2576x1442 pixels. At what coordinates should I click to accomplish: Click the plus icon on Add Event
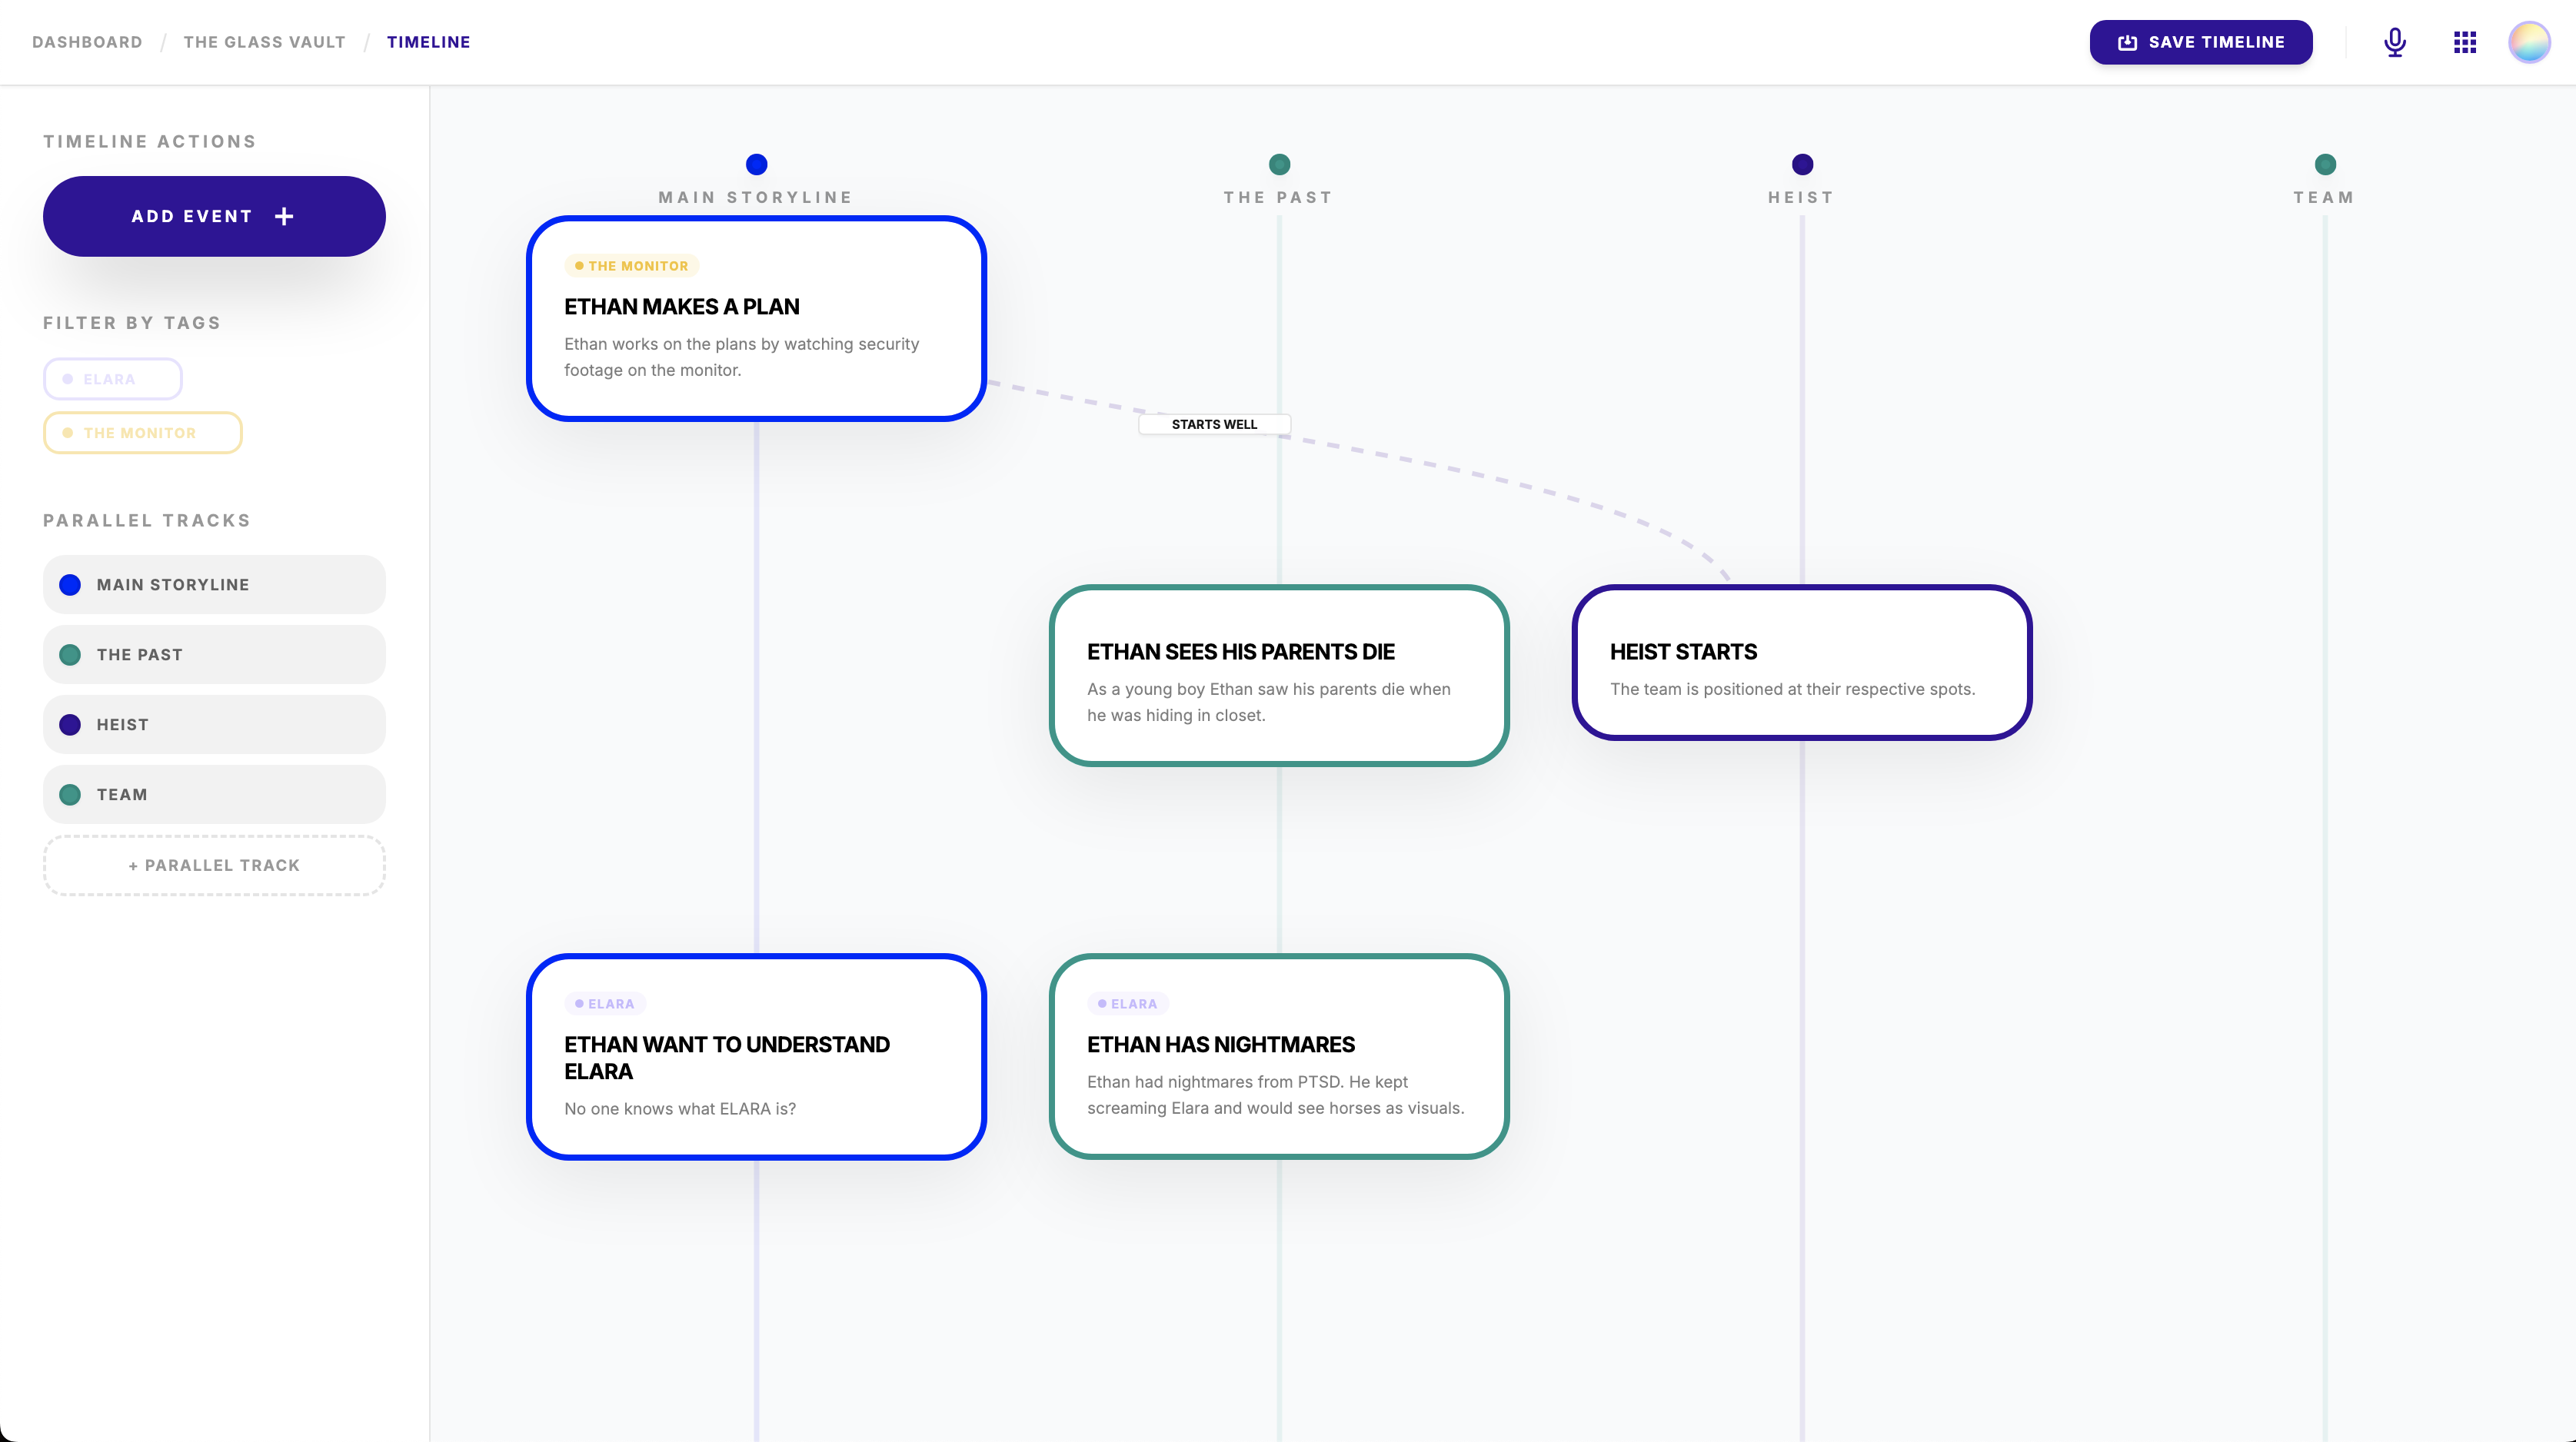[x=284, y=216]
